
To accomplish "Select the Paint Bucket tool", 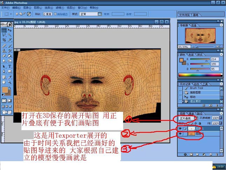I will tap(10, 56).
